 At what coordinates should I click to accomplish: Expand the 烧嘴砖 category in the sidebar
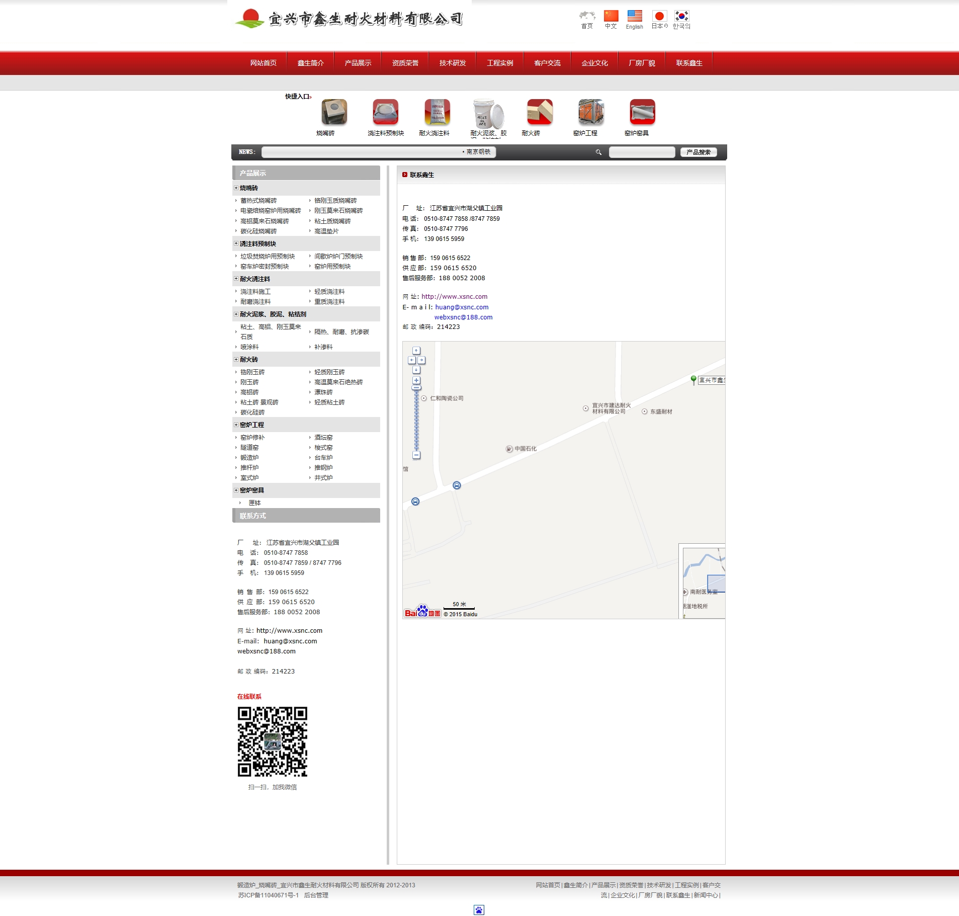click(x=236, y=188)
